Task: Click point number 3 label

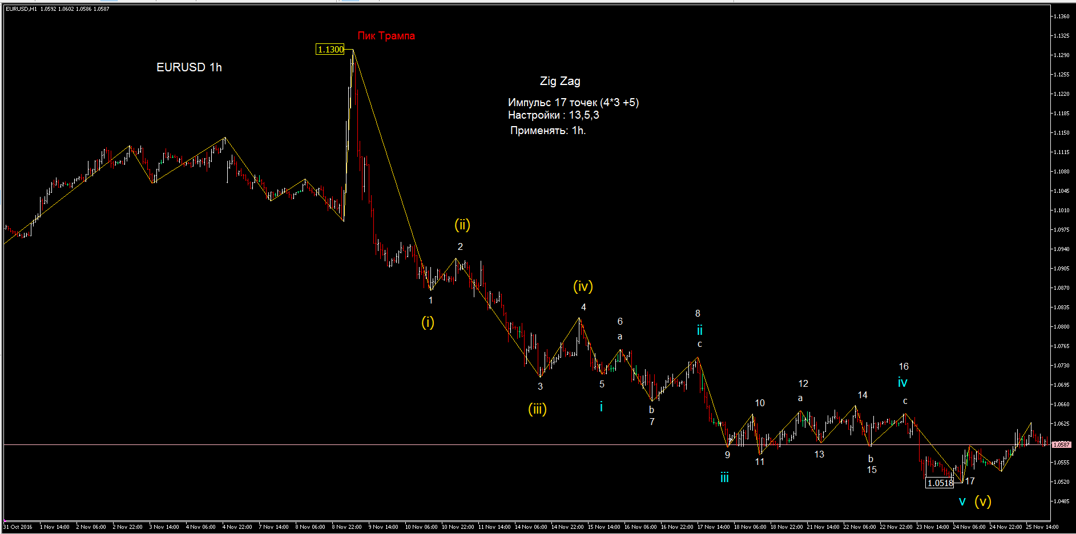Action: (540, 386)
